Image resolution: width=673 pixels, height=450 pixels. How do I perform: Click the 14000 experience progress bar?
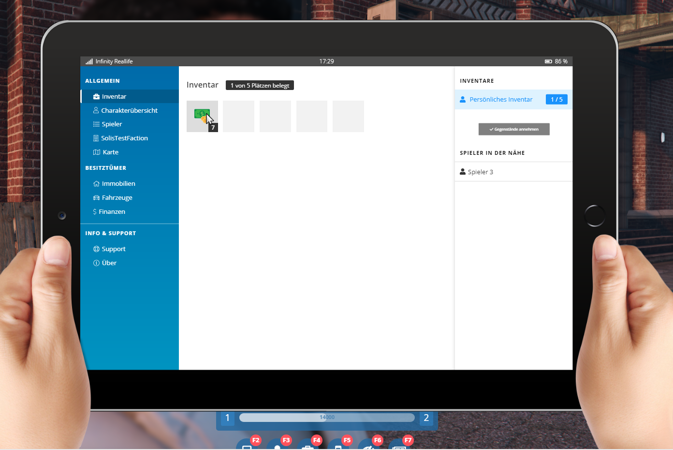click(327, 418)
